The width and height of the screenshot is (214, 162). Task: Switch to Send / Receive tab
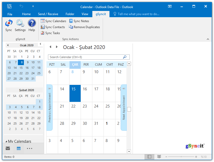[48, 14]
